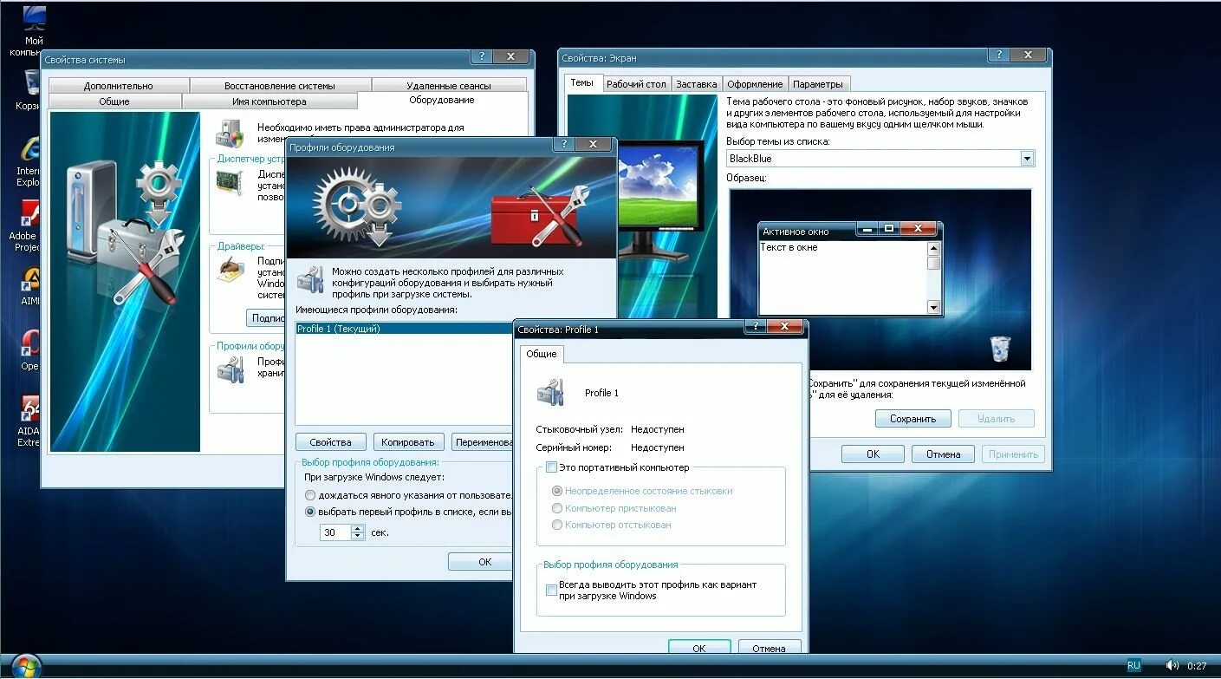Check 'Это портативный компьютер' checkbox
Image resolution: width=1221 pixels, height=679 pixels.
[x=550, y=467]
